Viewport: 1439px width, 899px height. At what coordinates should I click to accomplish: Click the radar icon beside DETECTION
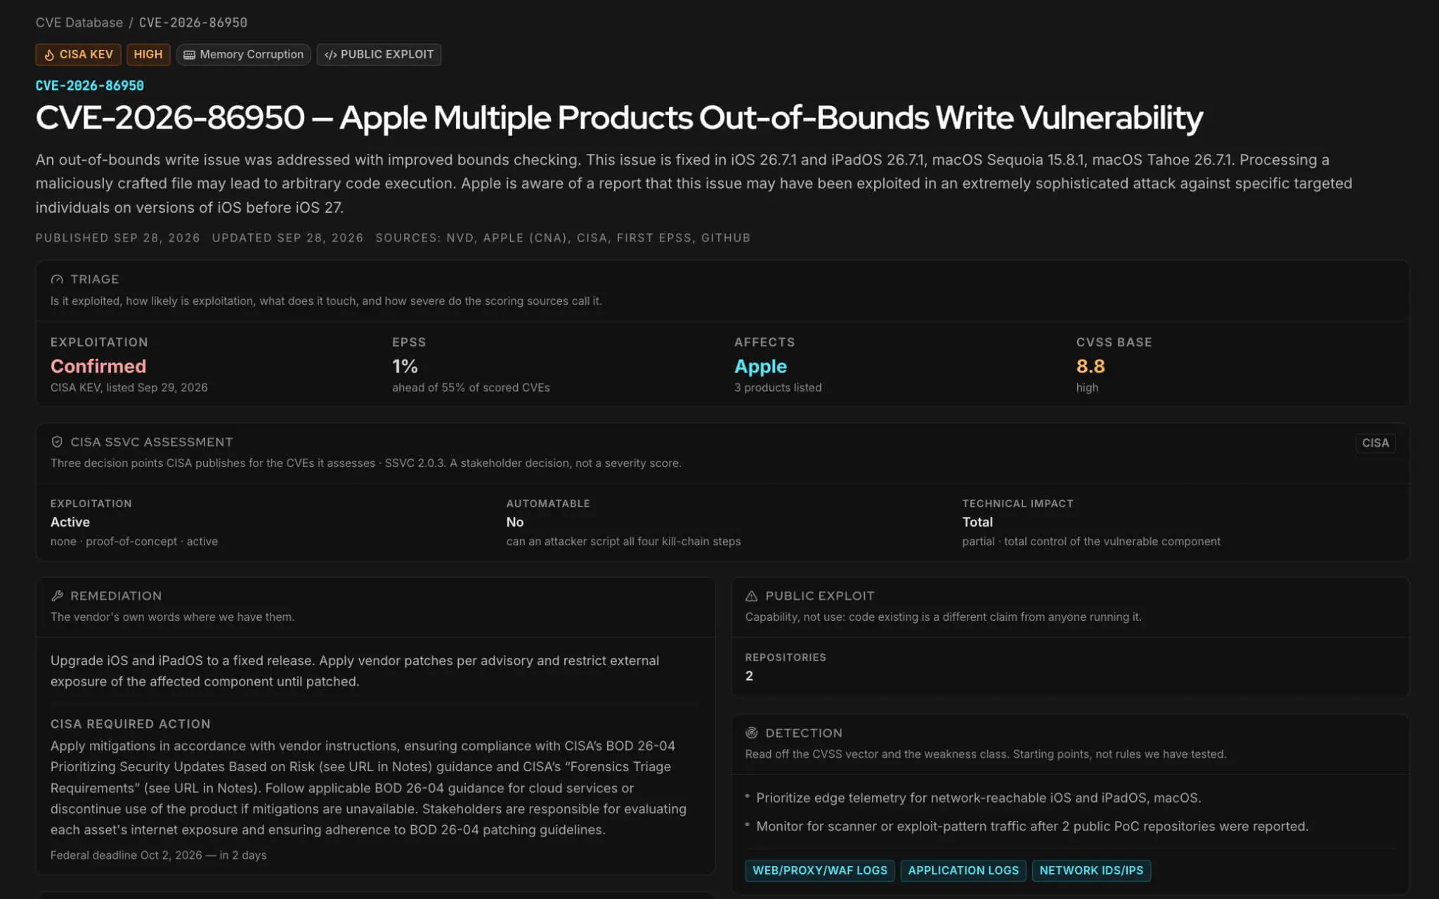click(x=751, y=733)
